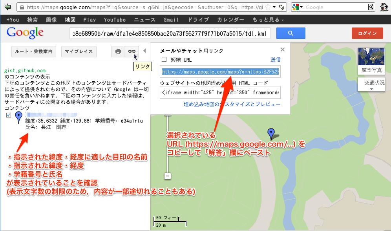Click the feed/reload icon in address bar
The width and height of the screenshot is (391, 231).
click(281, 7)
